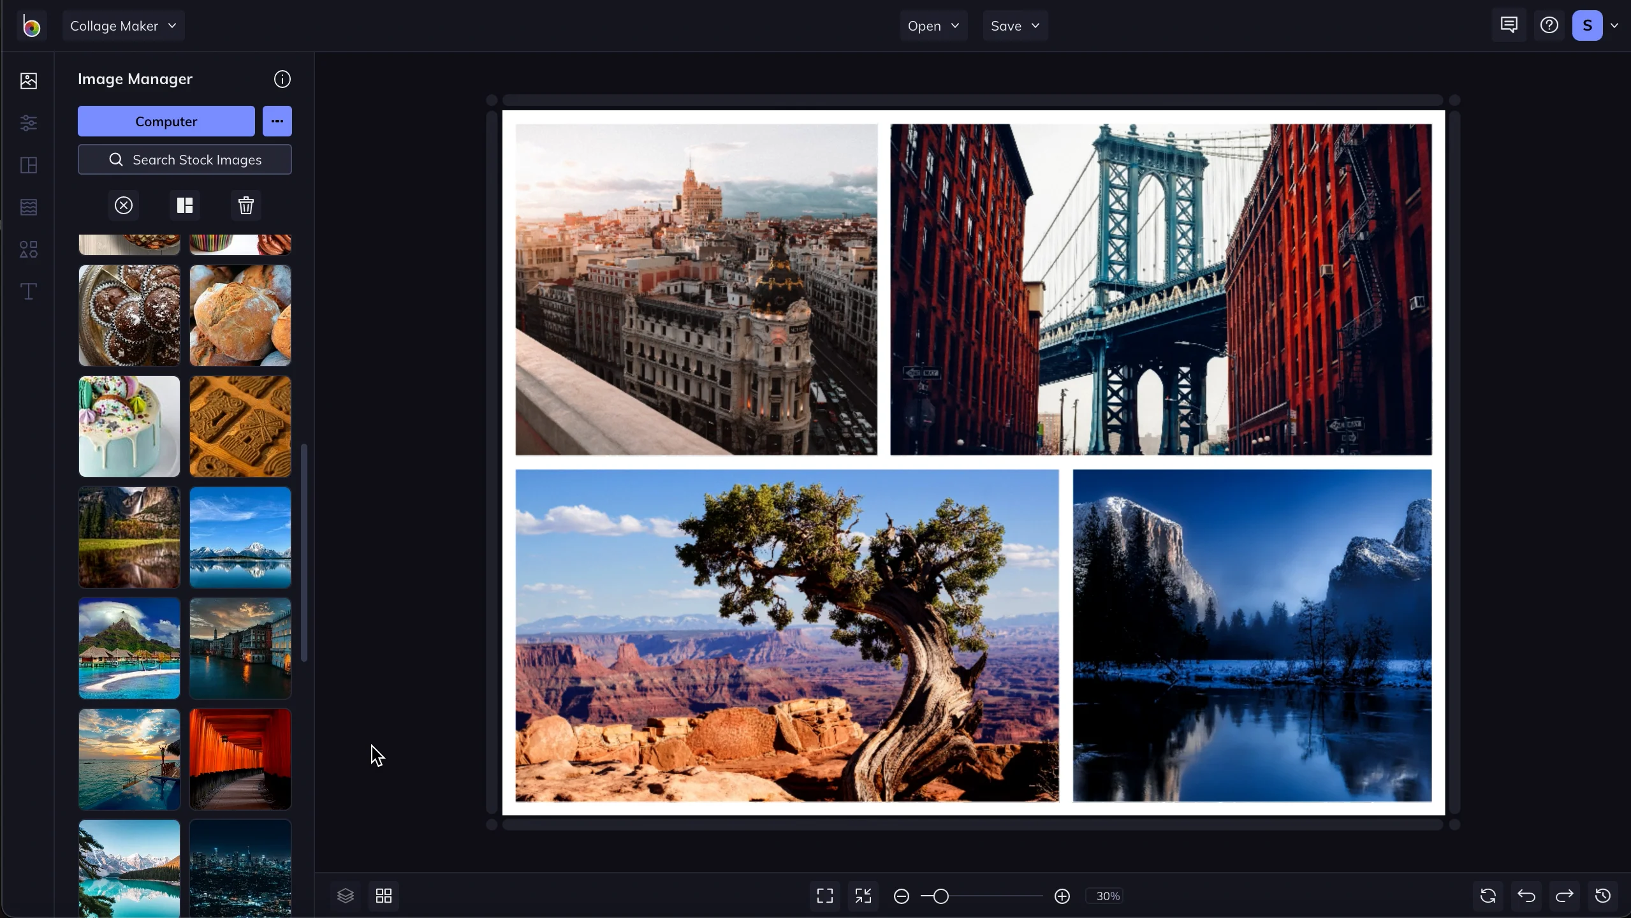Click the zoom in plus icon
This screenshot has width=1631, height=918.
1062,896
